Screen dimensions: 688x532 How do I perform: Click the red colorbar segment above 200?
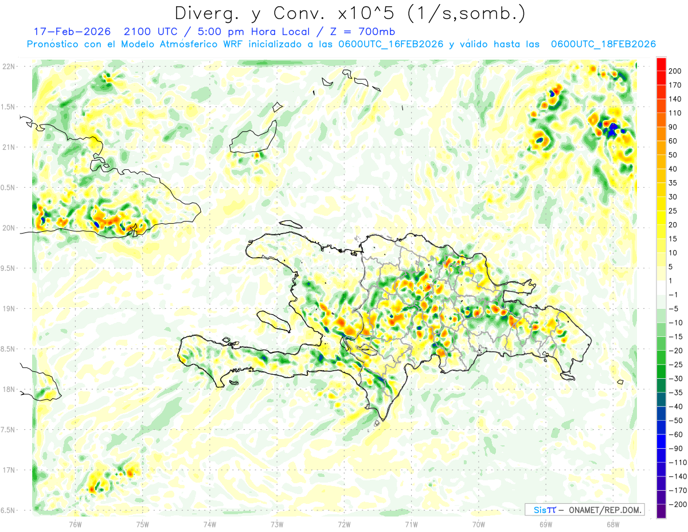click(661, 64)
